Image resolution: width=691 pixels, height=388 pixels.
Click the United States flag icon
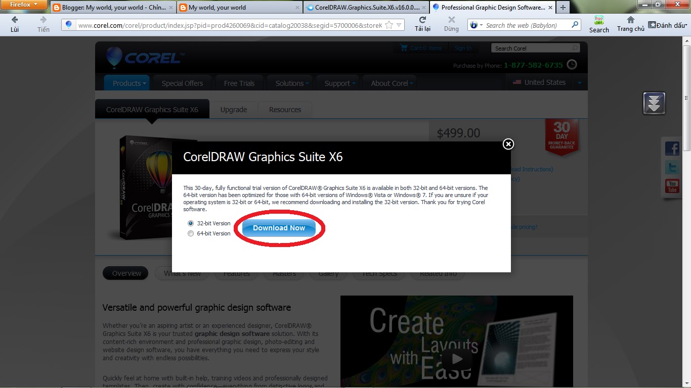click(516, 82)
